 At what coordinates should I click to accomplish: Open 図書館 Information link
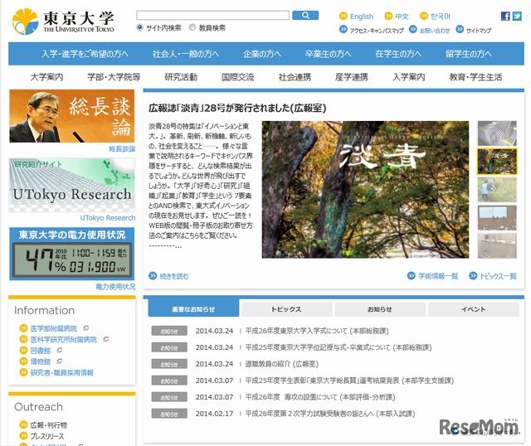tap(41, 351)
